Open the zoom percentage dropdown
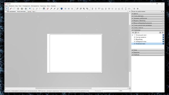 click(129, 91)
